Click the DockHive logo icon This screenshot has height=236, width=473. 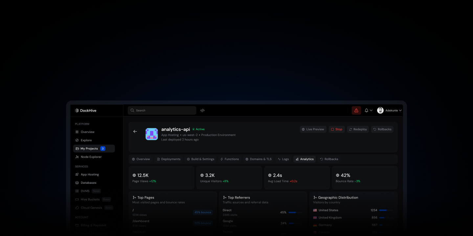tap(77, 111)
